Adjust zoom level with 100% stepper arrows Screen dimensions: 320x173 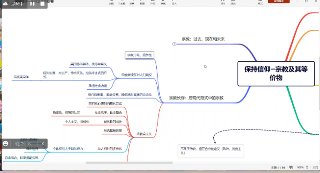(307, 167)
